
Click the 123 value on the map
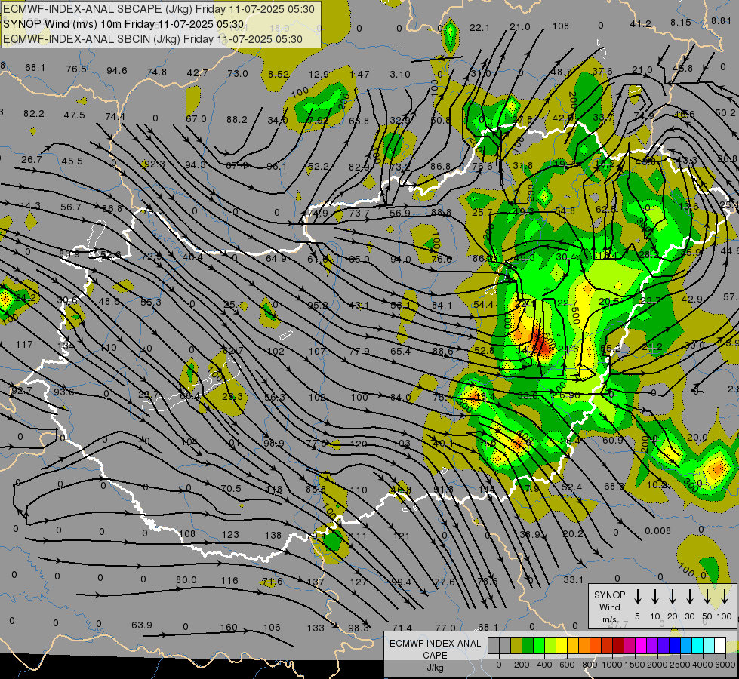click(230, 535)
